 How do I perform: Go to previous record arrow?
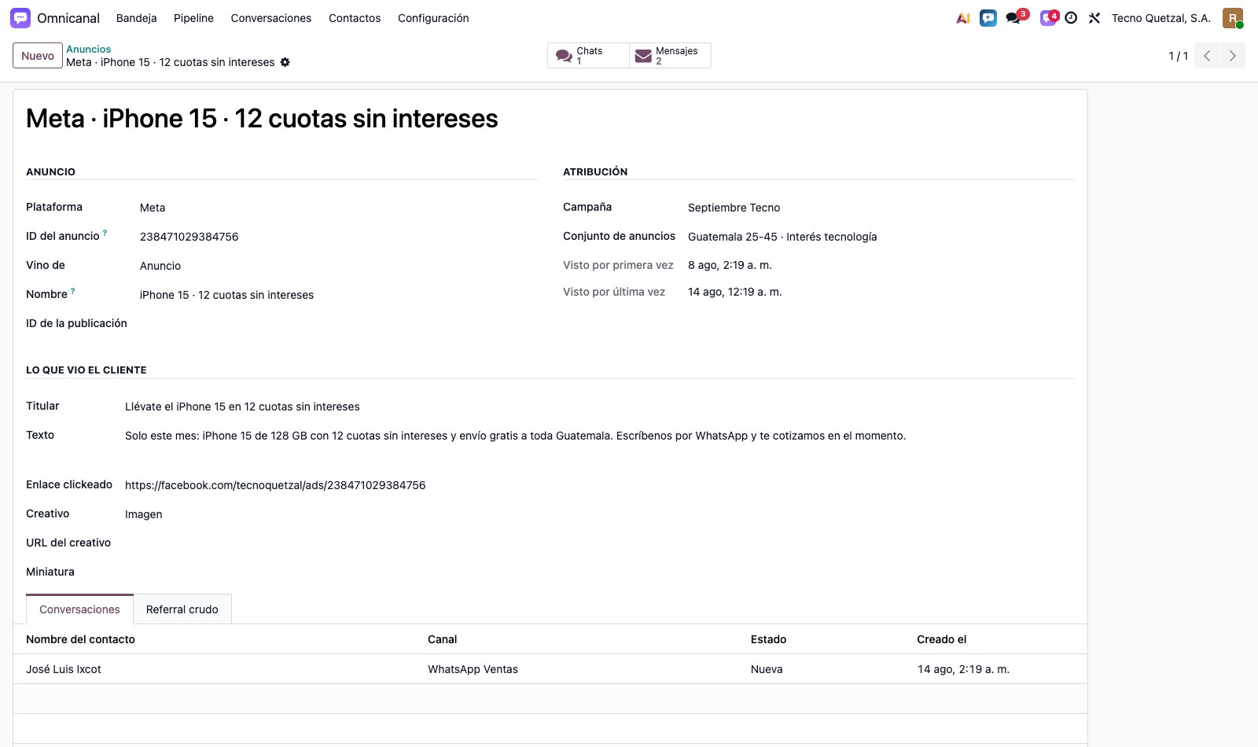(x=1207, y=56)
